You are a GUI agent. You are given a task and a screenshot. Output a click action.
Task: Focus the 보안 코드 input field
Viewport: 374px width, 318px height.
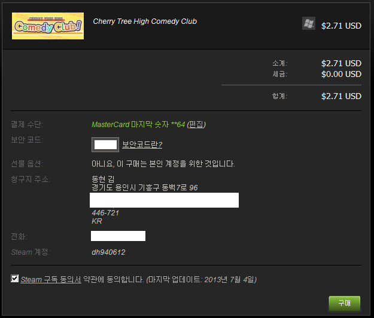click(x=105, y=144)
